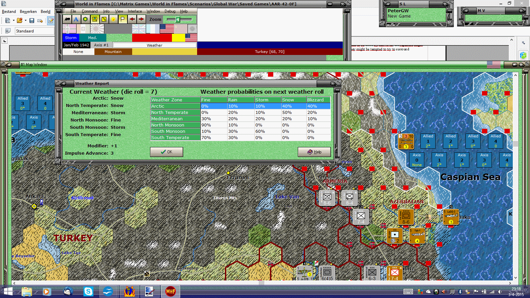Screen dimensions: 530x298
Task: Open the Bewerken menu
Action: 28,12
